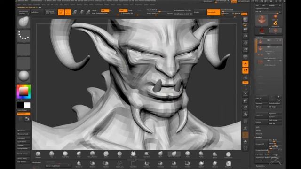Select the ClipCurve brush

coord(147,164)
